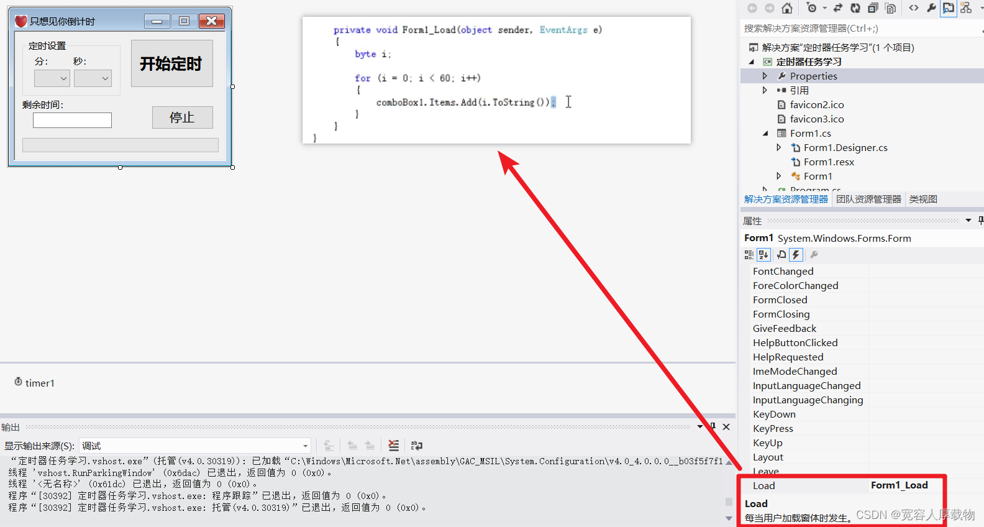
Task: Switch to 类视图 tab
Action: pyautogui.click(x=923, y=199)
